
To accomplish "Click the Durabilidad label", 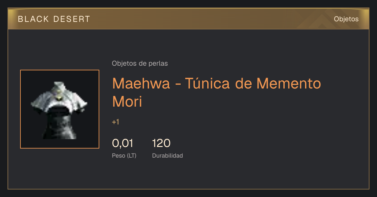I will click(x=167, y=156).
